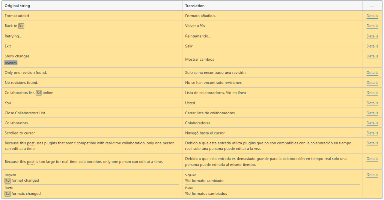
Task: Click Details for "Only one revision found."
Action: click(372, 73)
